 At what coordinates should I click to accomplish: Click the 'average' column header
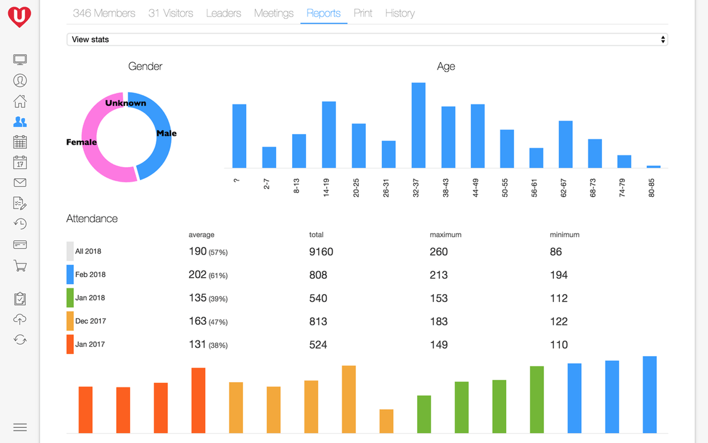(x=202, y=234)
